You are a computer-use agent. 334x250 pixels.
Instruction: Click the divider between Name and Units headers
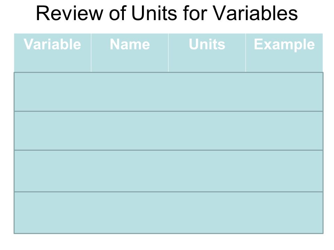(x=168, y=53)
